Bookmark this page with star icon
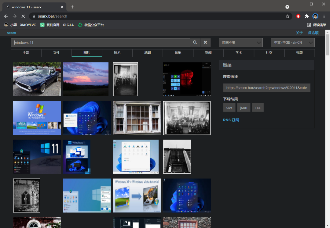The image size is (330, 228). click(288, 16)
